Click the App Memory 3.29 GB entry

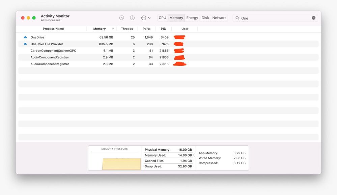[222, 153]
